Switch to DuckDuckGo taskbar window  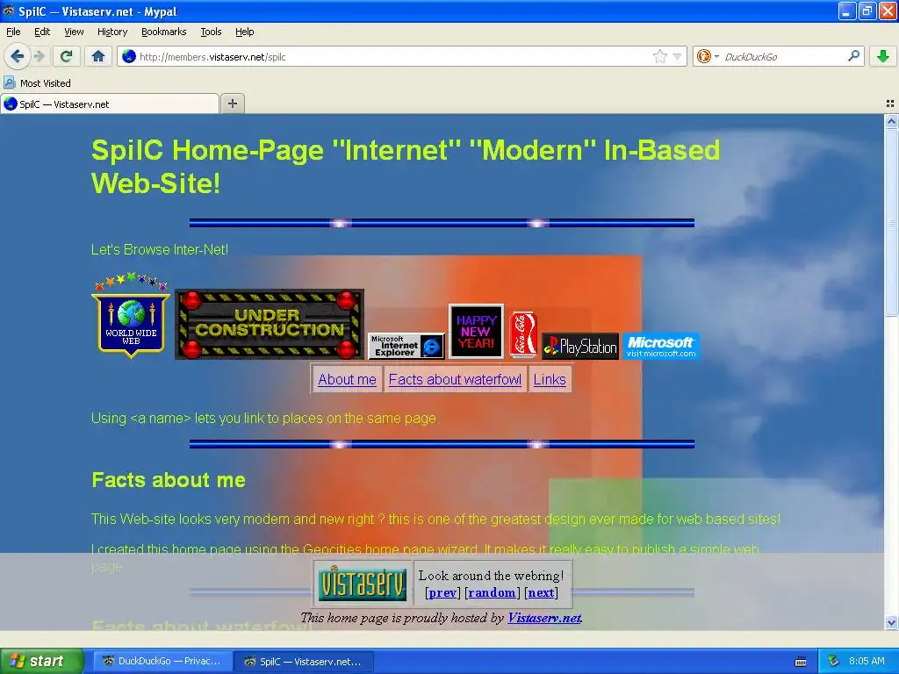[x=162, y=661]
